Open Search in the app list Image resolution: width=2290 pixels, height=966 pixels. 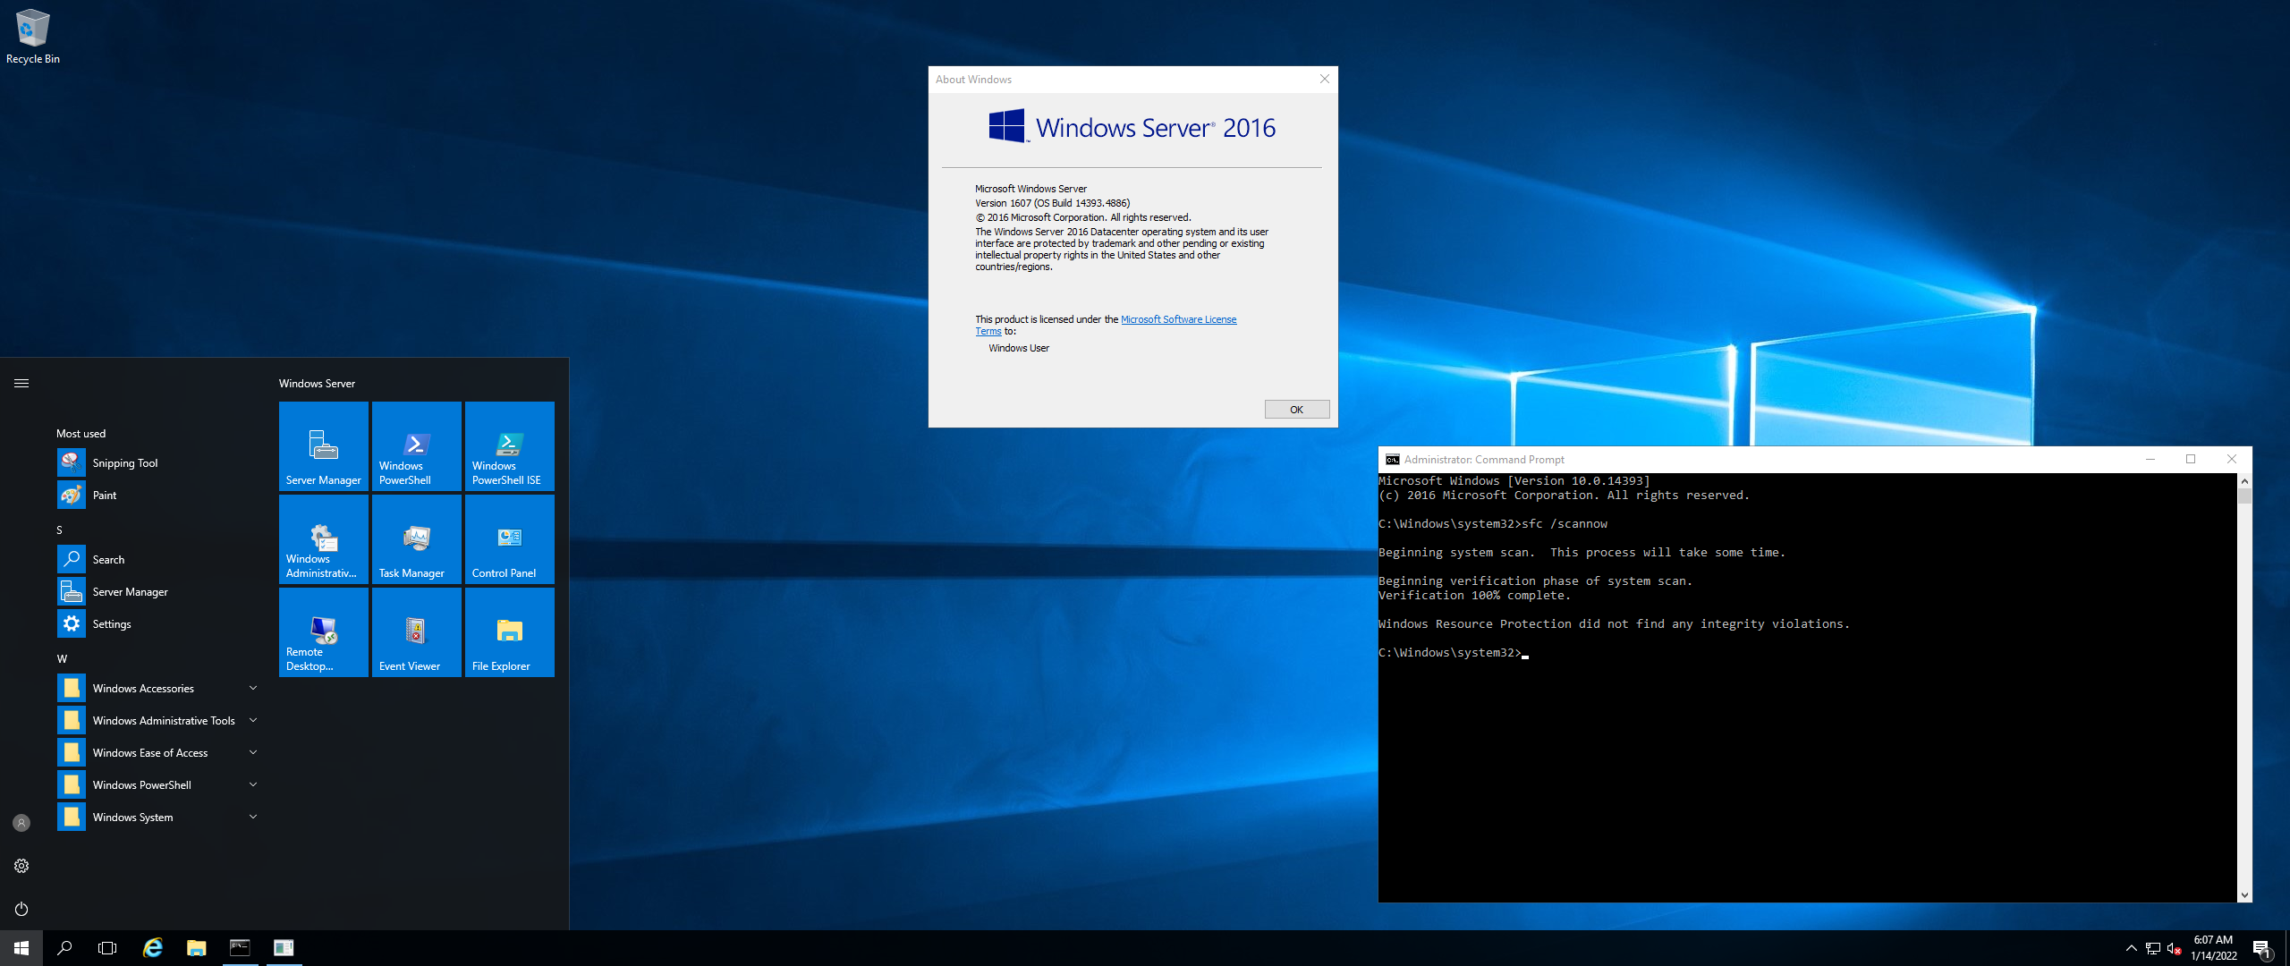tap(157, 559)
